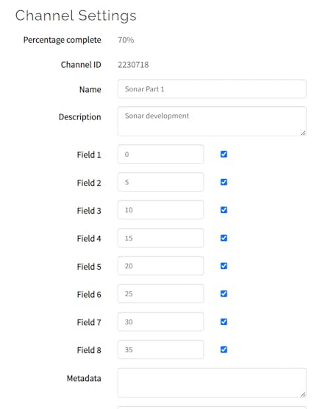The width and height of the screenshot is (328, 409).
Task: Click the Name input containing Sonar Part 1
Action: pyautogui.click(x=212, y=89)
